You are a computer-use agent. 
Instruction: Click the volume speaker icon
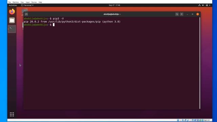pos(203,5)
